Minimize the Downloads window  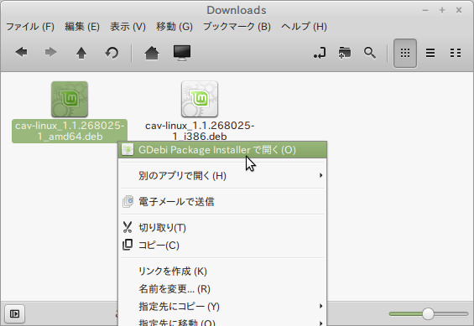pyautogui.click(x=425, y=10)
